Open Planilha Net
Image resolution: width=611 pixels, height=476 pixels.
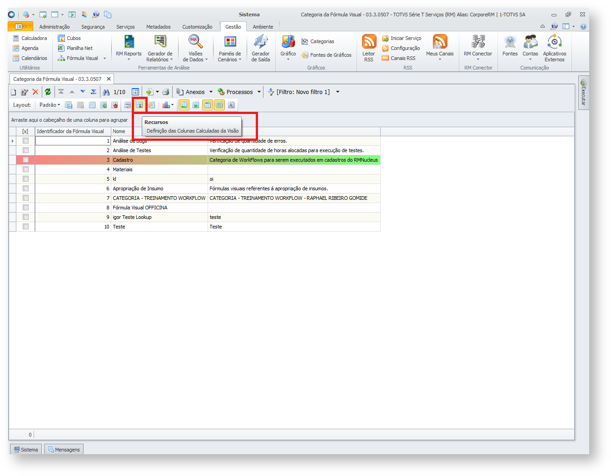click(75, 48)
